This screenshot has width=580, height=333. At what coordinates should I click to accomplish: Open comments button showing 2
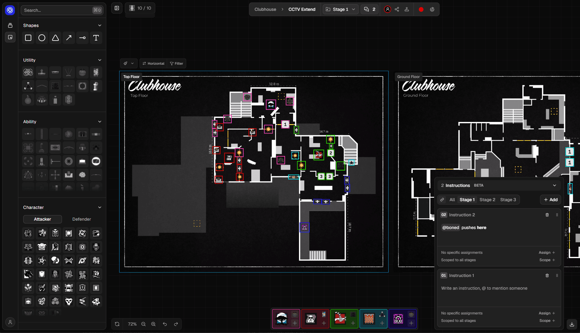pyautogui.click(x=370, y=9)
